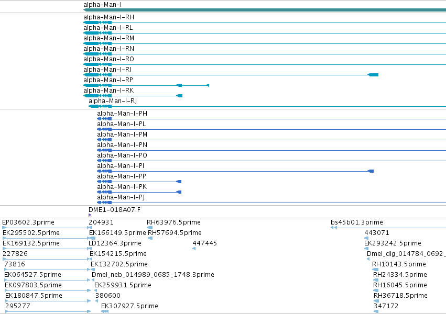Click the alpha-Man-I-RP arrowhead exon end
This screenshot has height=314, width=446.
[x=208, y=85]
